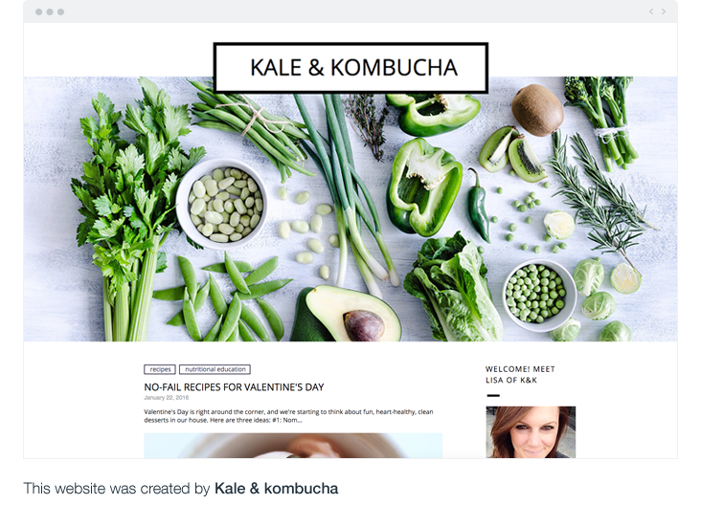The width and height of the screenshot is (701, 505).
Task: Open Kale & kombucha link in caption
Action: click(x=277, y=489)
